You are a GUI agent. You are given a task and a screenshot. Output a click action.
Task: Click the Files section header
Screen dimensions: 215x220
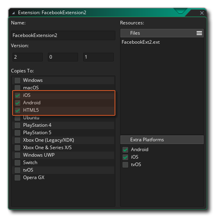[162, 33]
